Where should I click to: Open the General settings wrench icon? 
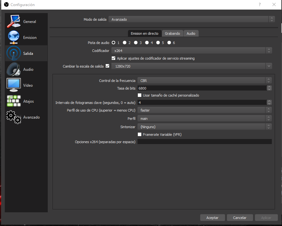pos(14,21)
